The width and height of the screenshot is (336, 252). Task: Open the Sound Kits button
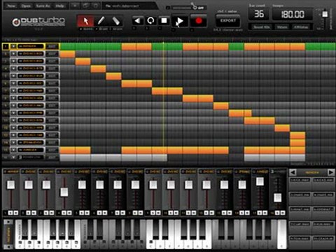tap(262, 27)
